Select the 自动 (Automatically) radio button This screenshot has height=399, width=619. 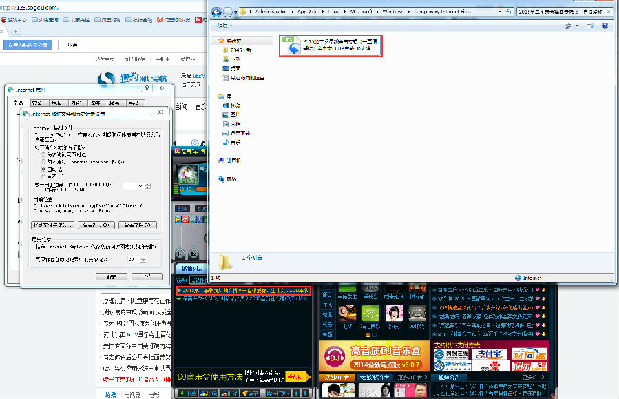(x=43, y=170)
